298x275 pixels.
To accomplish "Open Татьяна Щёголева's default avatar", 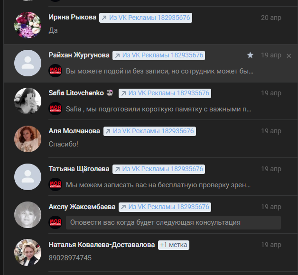I will (28, 177).
